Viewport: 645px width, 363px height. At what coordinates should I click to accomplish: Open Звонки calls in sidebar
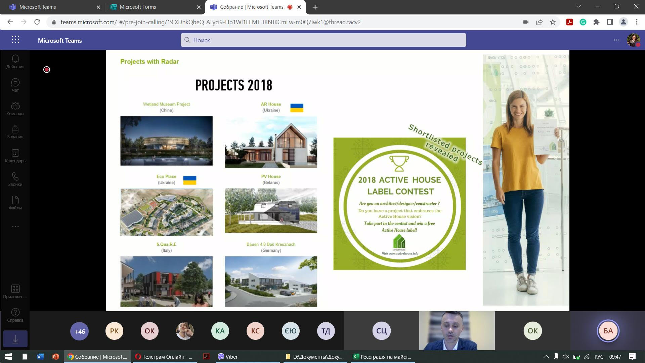[15, 179]
